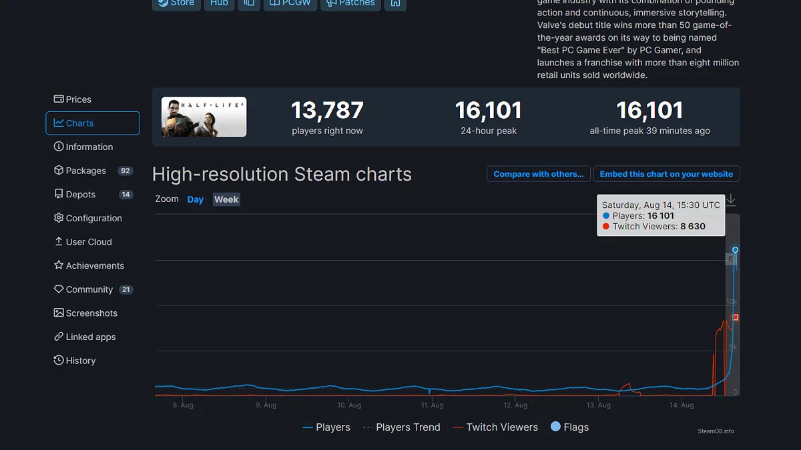The height and width of the screenshot is (450, 801).
Task: Switch chart zoom to Day
Action: [196, 199]
